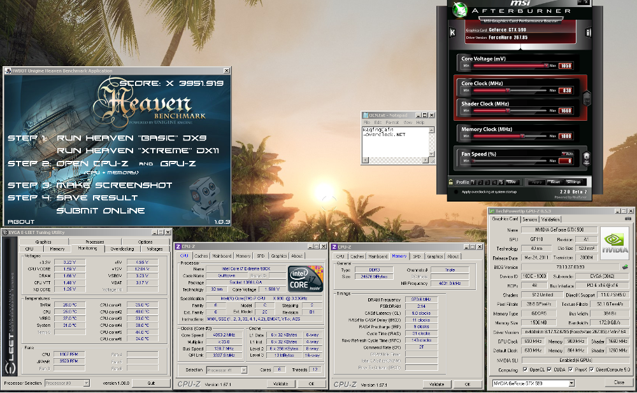This screenshot has width=637, height=393.
Task: Click the Quit button in E-LEET
Action: click(151, 383)
